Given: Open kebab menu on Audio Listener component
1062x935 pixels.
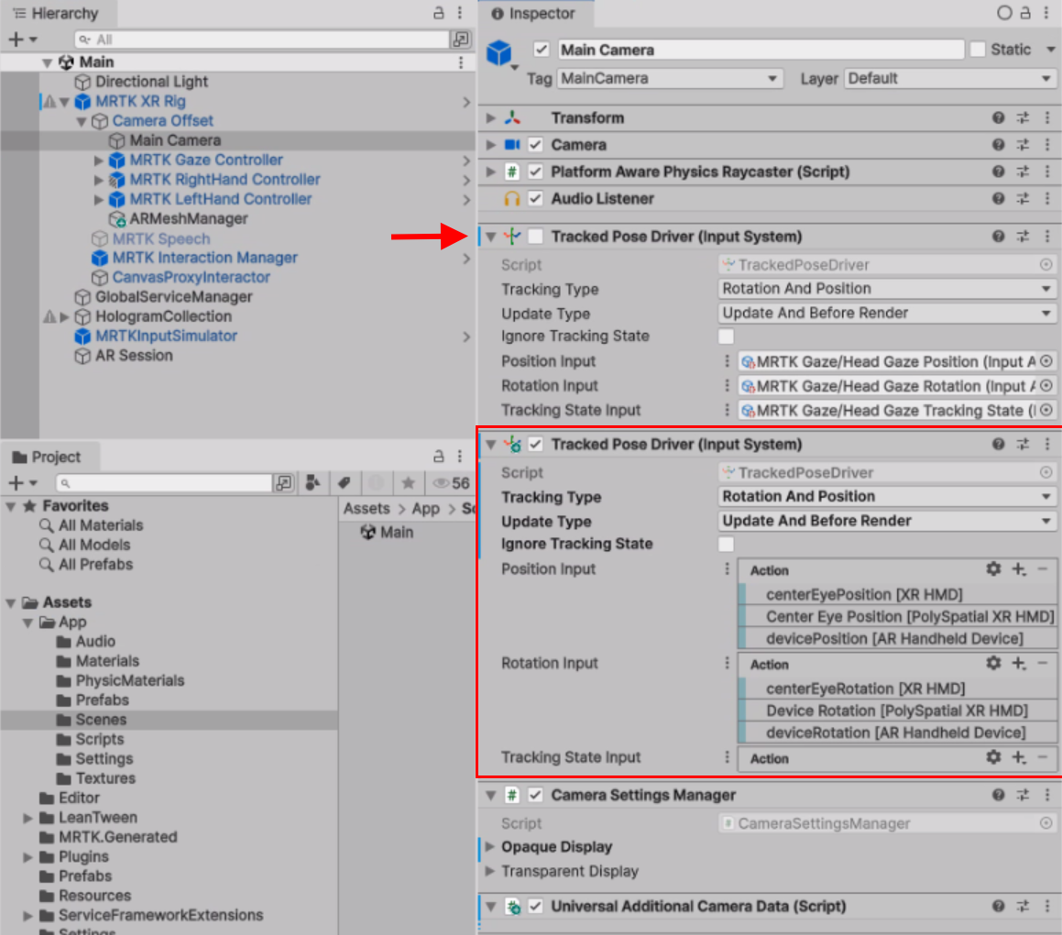Looking at the screenshot, I should [x=1047, y=199].
